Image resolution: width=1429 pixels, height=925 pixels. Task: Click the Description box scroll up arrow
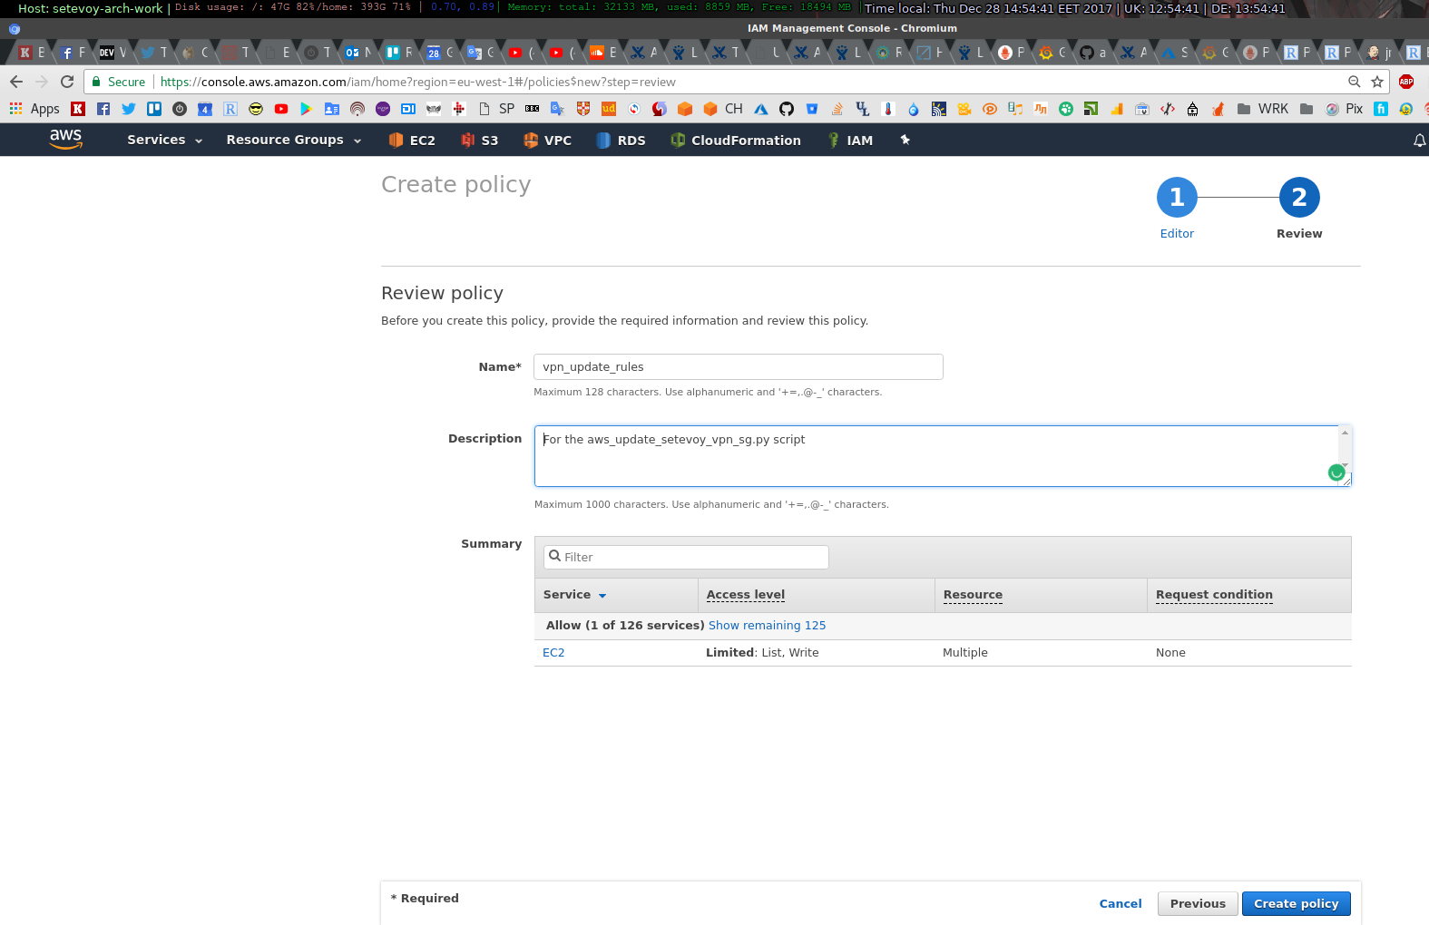pos(1345,433)
